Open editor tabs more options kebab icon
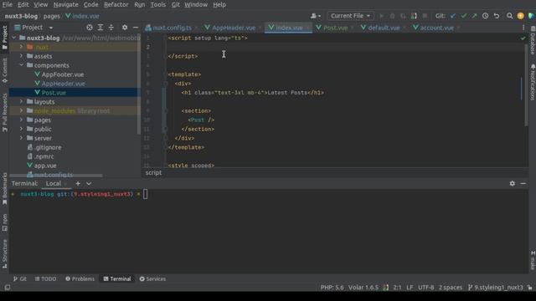This screenshot has width=536, height=301. coord(523,28)
